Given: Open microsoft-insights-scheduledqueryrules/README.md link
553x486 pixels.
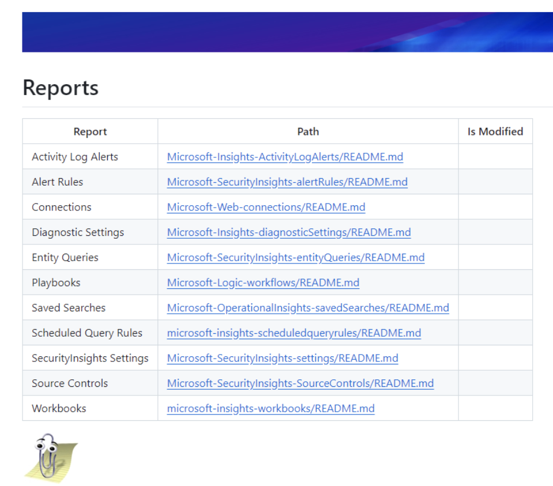Looking at the screenshot, I should (294, 333).
